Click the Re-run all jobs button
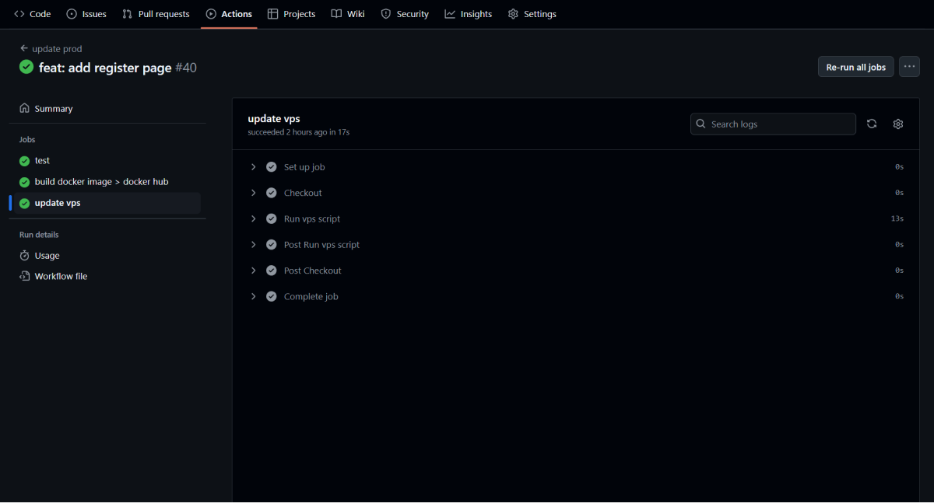Image resolution: width=934 pixels, height=503 pixels. [x=855, y=67]
